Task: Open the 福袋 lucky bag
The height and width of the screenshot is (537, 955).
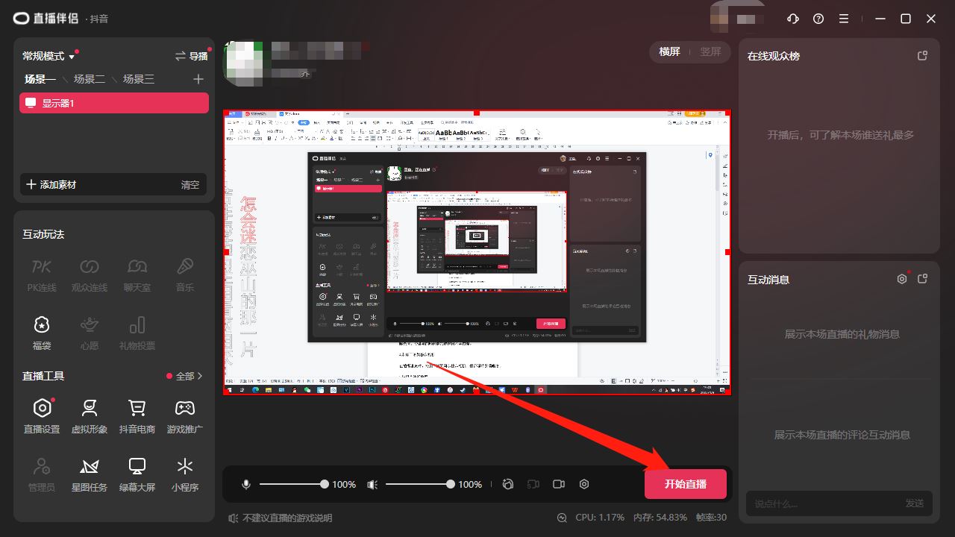Action: pos(42,333)
